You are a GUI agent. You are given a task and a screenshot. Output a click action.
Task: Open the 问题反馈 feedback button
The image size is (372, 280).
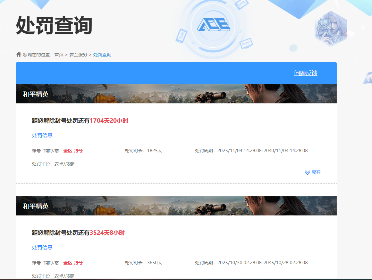coord(306,73)
